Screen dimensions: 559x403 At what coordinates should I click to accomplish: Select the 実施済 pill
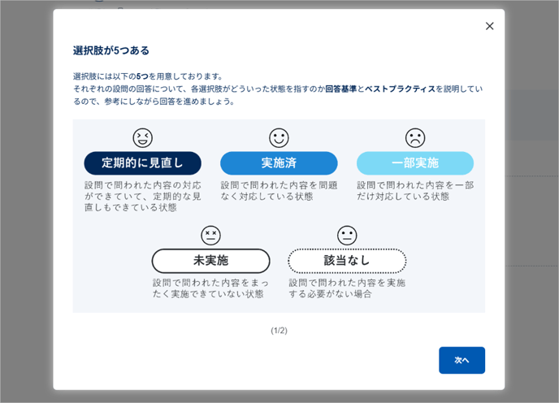(279, 163)
